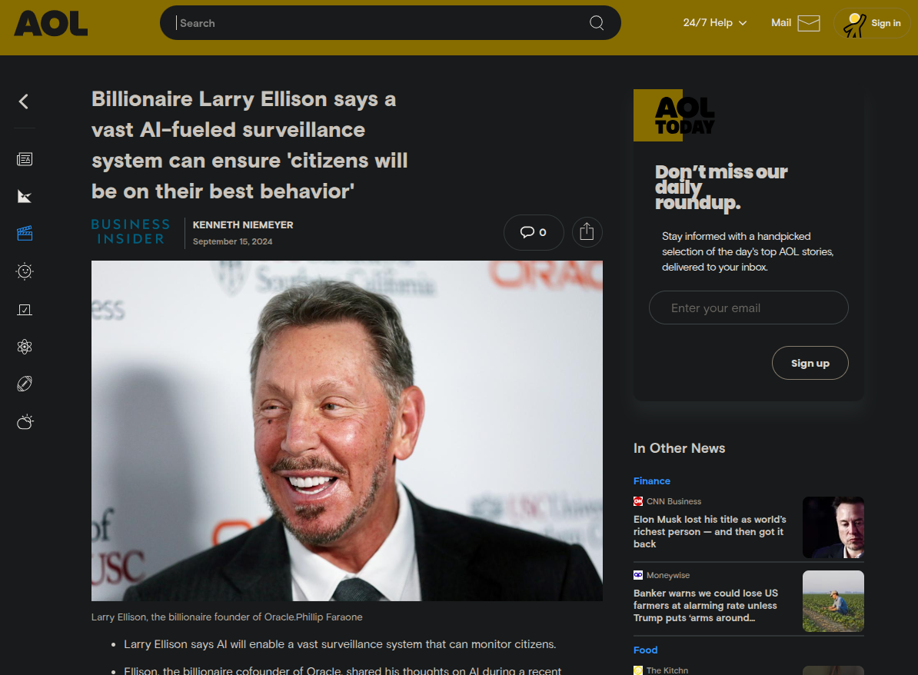The width and height of the screenshot is (918, 675).
Task: Open the Lifestyle sun-face icon in sidebar
Action: 25,271
